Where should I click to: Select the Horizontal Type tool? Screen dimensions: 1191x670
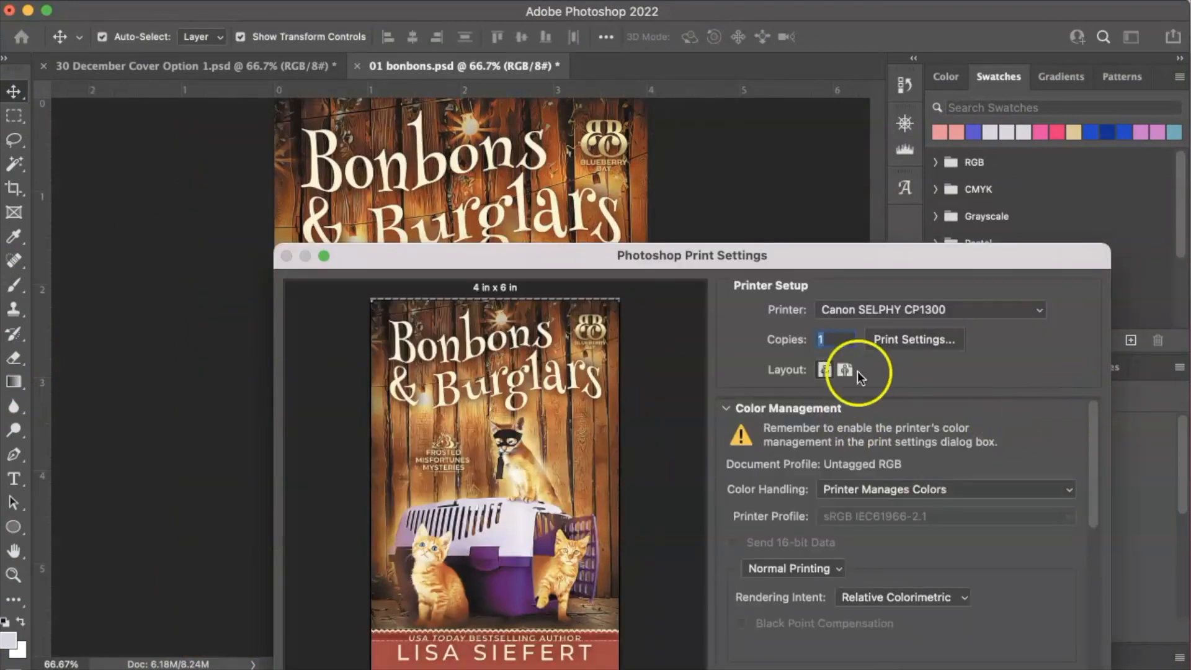pyautogui.click(x=14, y=479)
